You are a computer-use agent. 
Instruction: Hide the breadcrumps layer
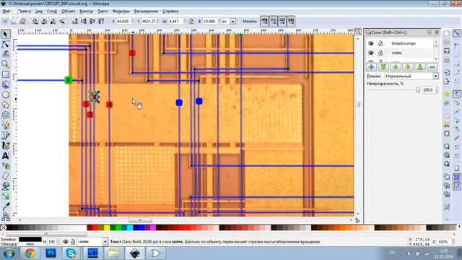371,43
